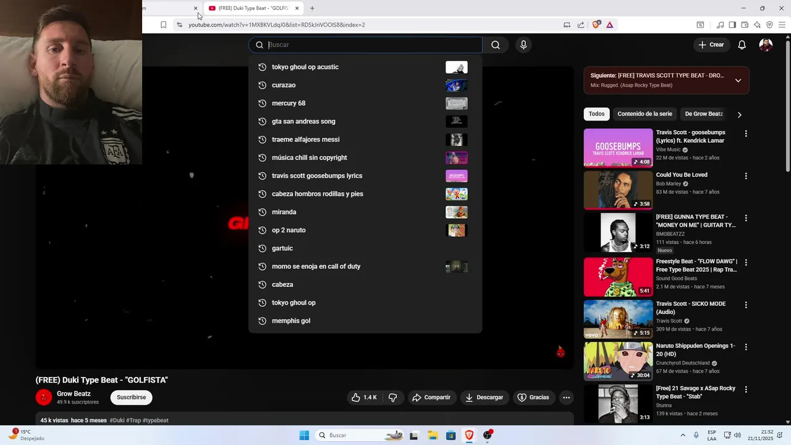Select suggestion 'tokyo ghoul op acustic'
The height and width of the screenshot is (445, 791).
pyautogui.click(x=365, y=67)
